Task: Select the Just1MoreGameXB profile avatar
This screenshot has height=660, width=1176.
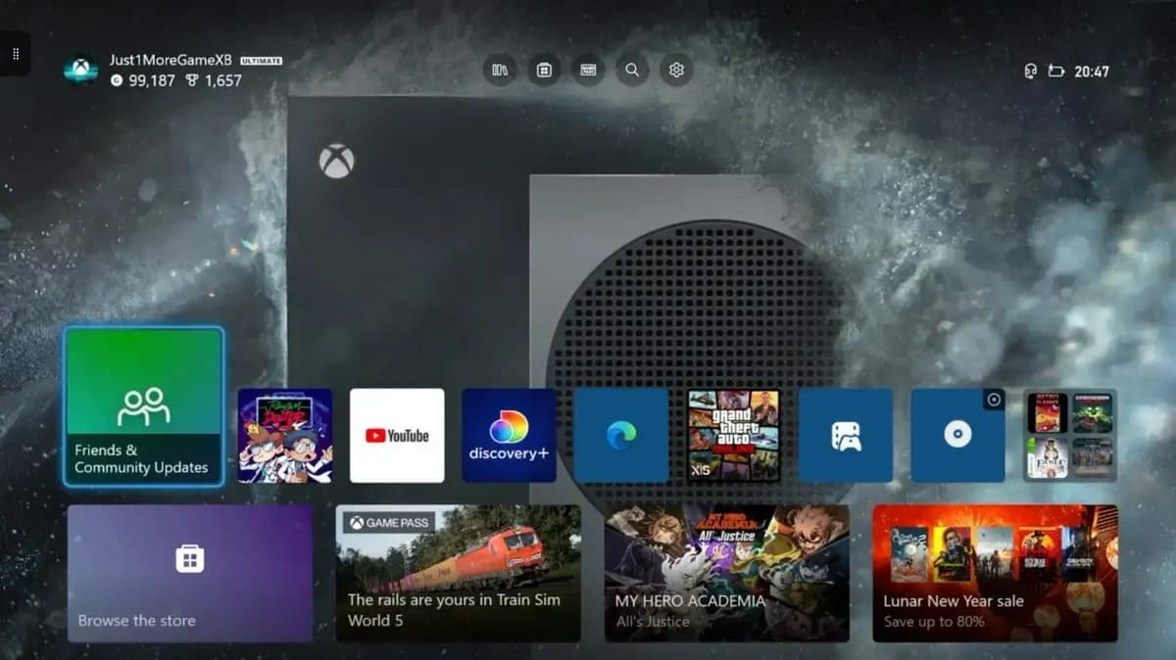Action: (81, 70)
